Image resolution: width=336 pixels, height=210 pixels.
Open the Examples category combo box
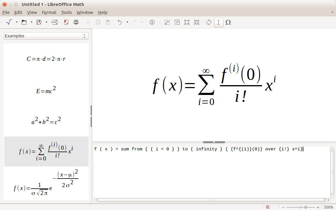pos(46,36)
